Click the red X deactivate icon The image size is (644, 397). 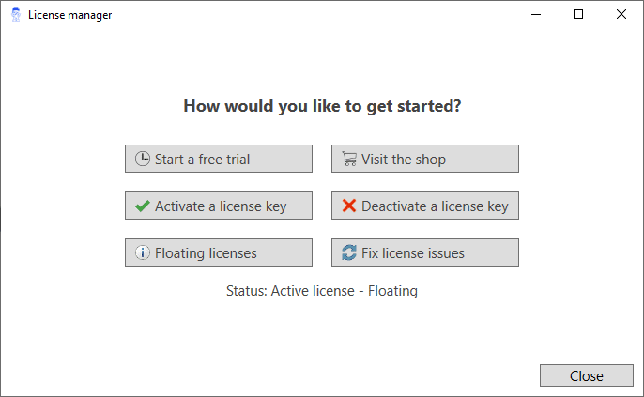(349, 206)
